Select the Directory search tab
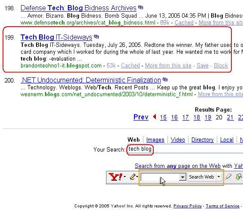 [202, 139]
